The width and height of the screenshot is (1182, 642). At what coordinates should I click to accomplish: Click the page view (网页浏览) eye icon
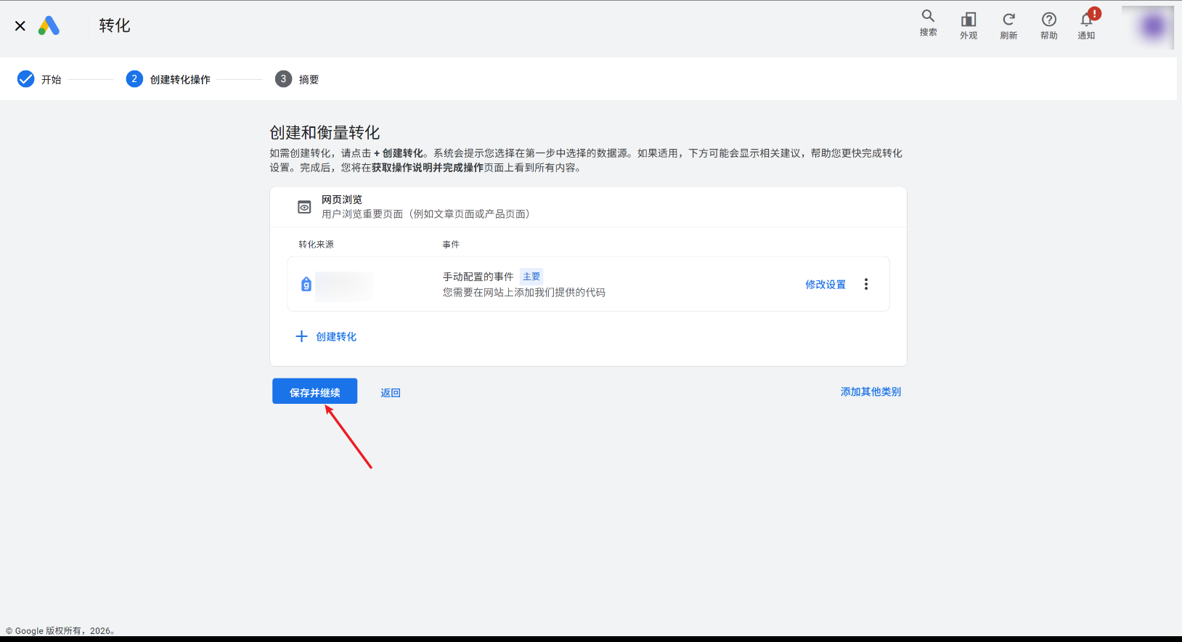304,207
